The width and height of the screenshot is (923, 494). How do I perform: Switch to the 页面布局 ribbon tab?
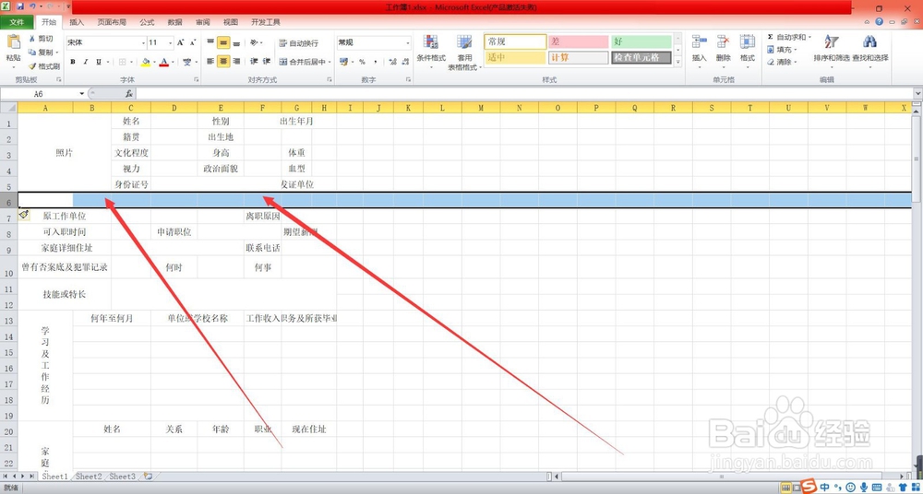tap(112, 22)
